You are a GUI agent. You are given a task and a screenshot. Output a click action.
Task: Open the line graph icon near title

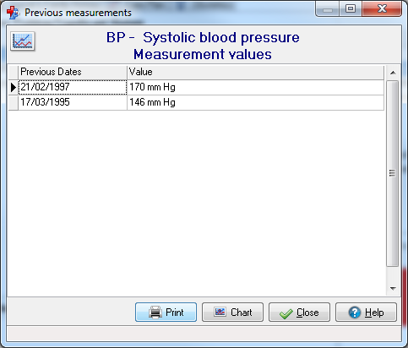point(23,41)
